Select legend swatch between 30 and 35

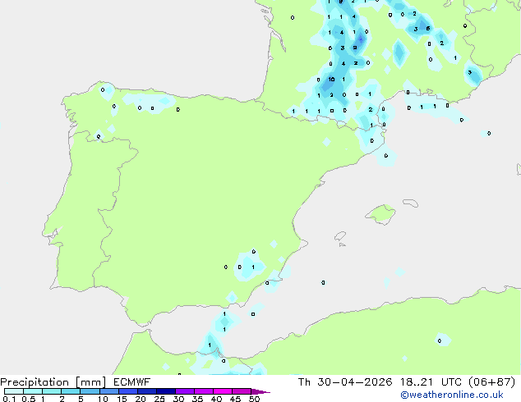pos(184,391)
